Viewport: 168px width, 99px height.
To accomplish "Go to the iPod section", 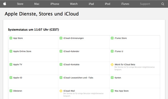I will pyautogui.click(x=107, y=4).
